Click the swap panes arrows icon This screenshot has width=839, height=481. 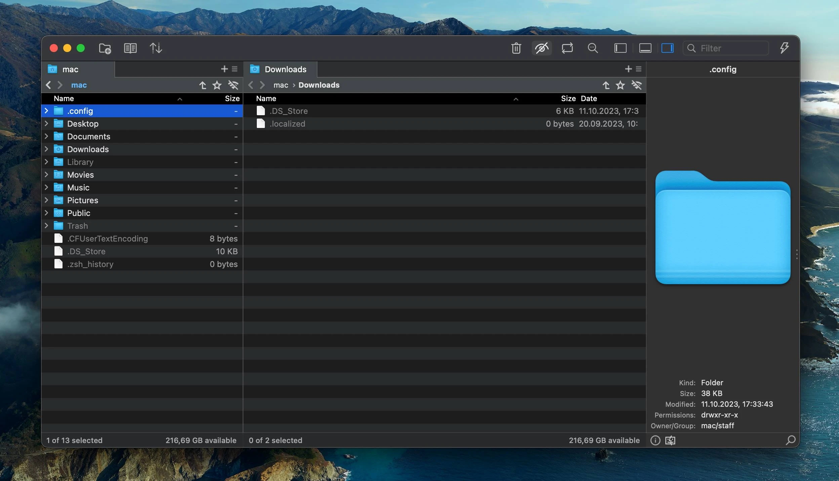tap(156, 48)
